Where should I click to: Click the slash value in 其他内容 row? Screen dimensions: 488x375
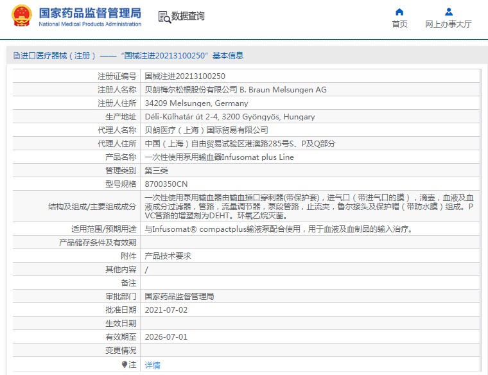point(146,270)
